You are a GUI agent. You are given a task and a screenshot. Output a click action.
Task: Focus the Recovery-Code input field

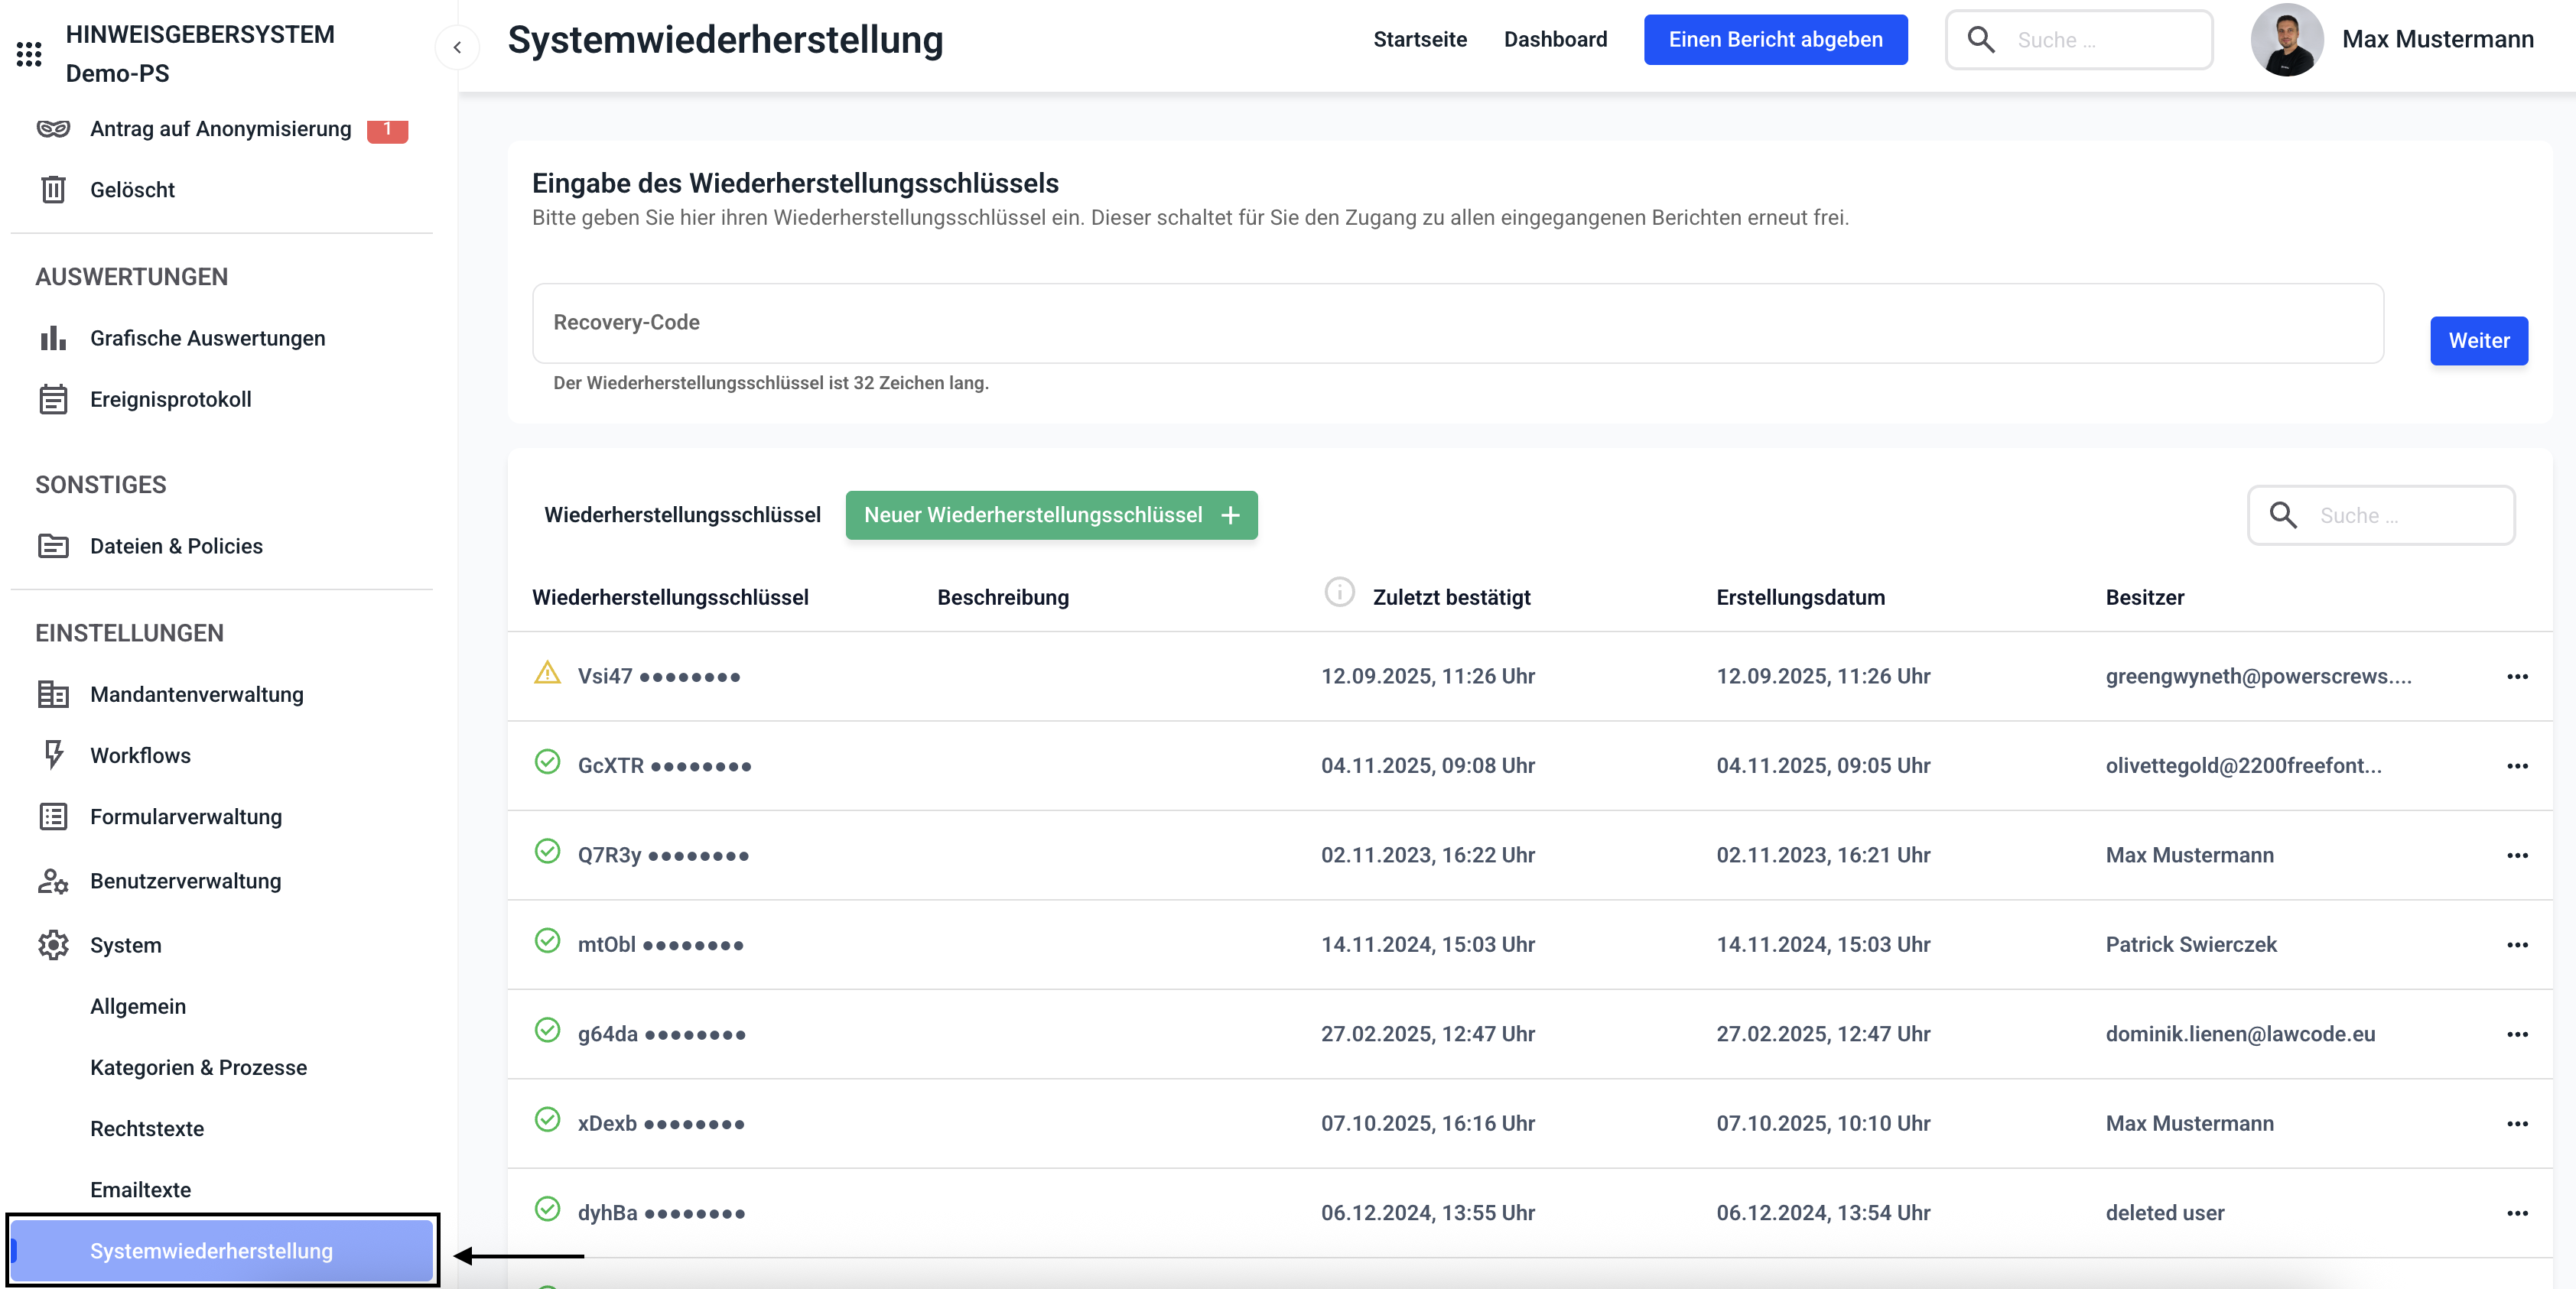[1457, 323]
